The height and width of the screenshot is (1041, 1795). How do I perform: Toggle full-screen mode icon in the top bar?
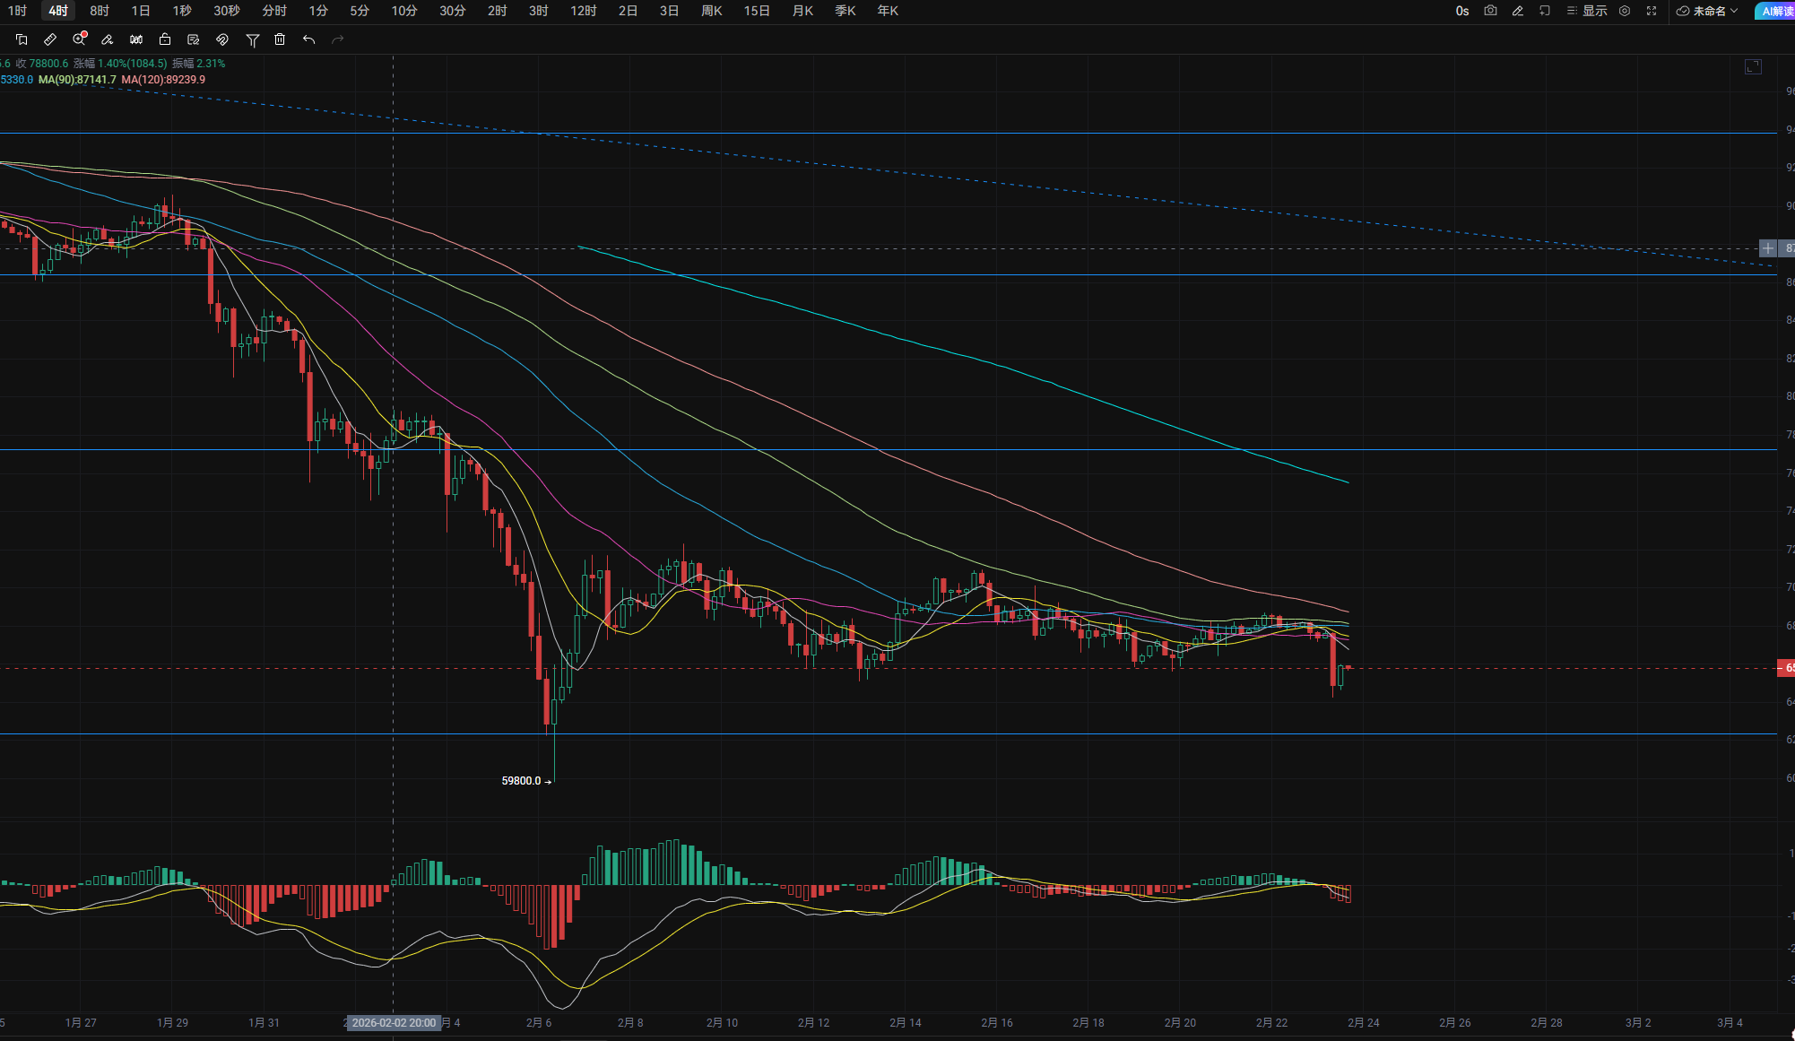coord(1652,11)
